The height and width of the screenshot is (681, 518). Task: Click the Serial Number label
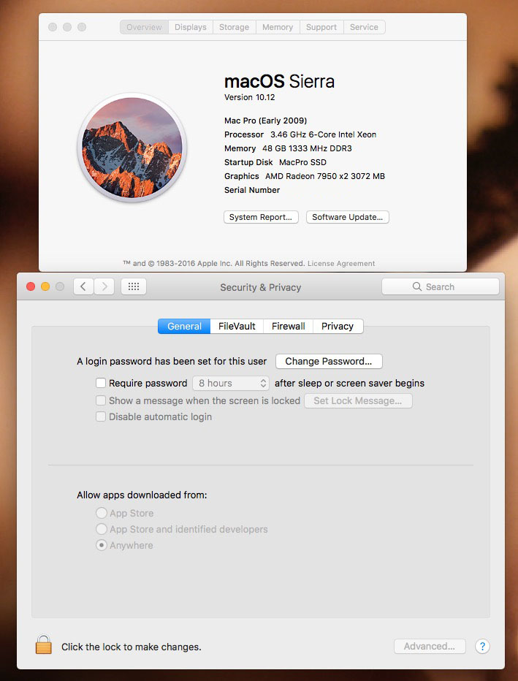(252, 190)
